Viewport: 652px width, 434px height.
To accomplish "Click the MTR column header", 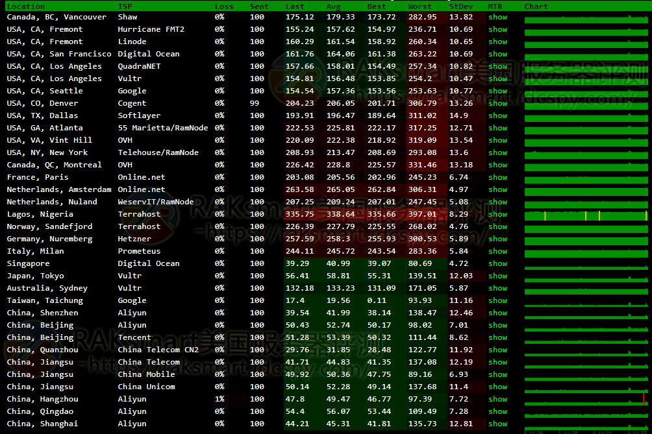I will point(495,6).
